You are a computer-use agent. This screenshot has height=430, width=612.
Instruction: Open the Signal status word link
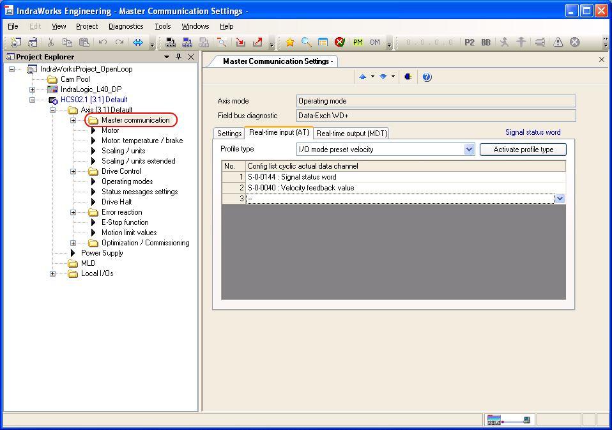[533, 132]
